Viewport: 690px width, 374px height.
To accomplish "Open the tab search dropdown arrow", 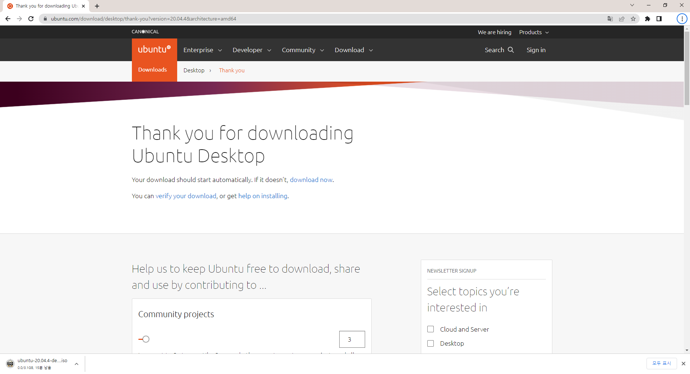I will coord(632,5).
